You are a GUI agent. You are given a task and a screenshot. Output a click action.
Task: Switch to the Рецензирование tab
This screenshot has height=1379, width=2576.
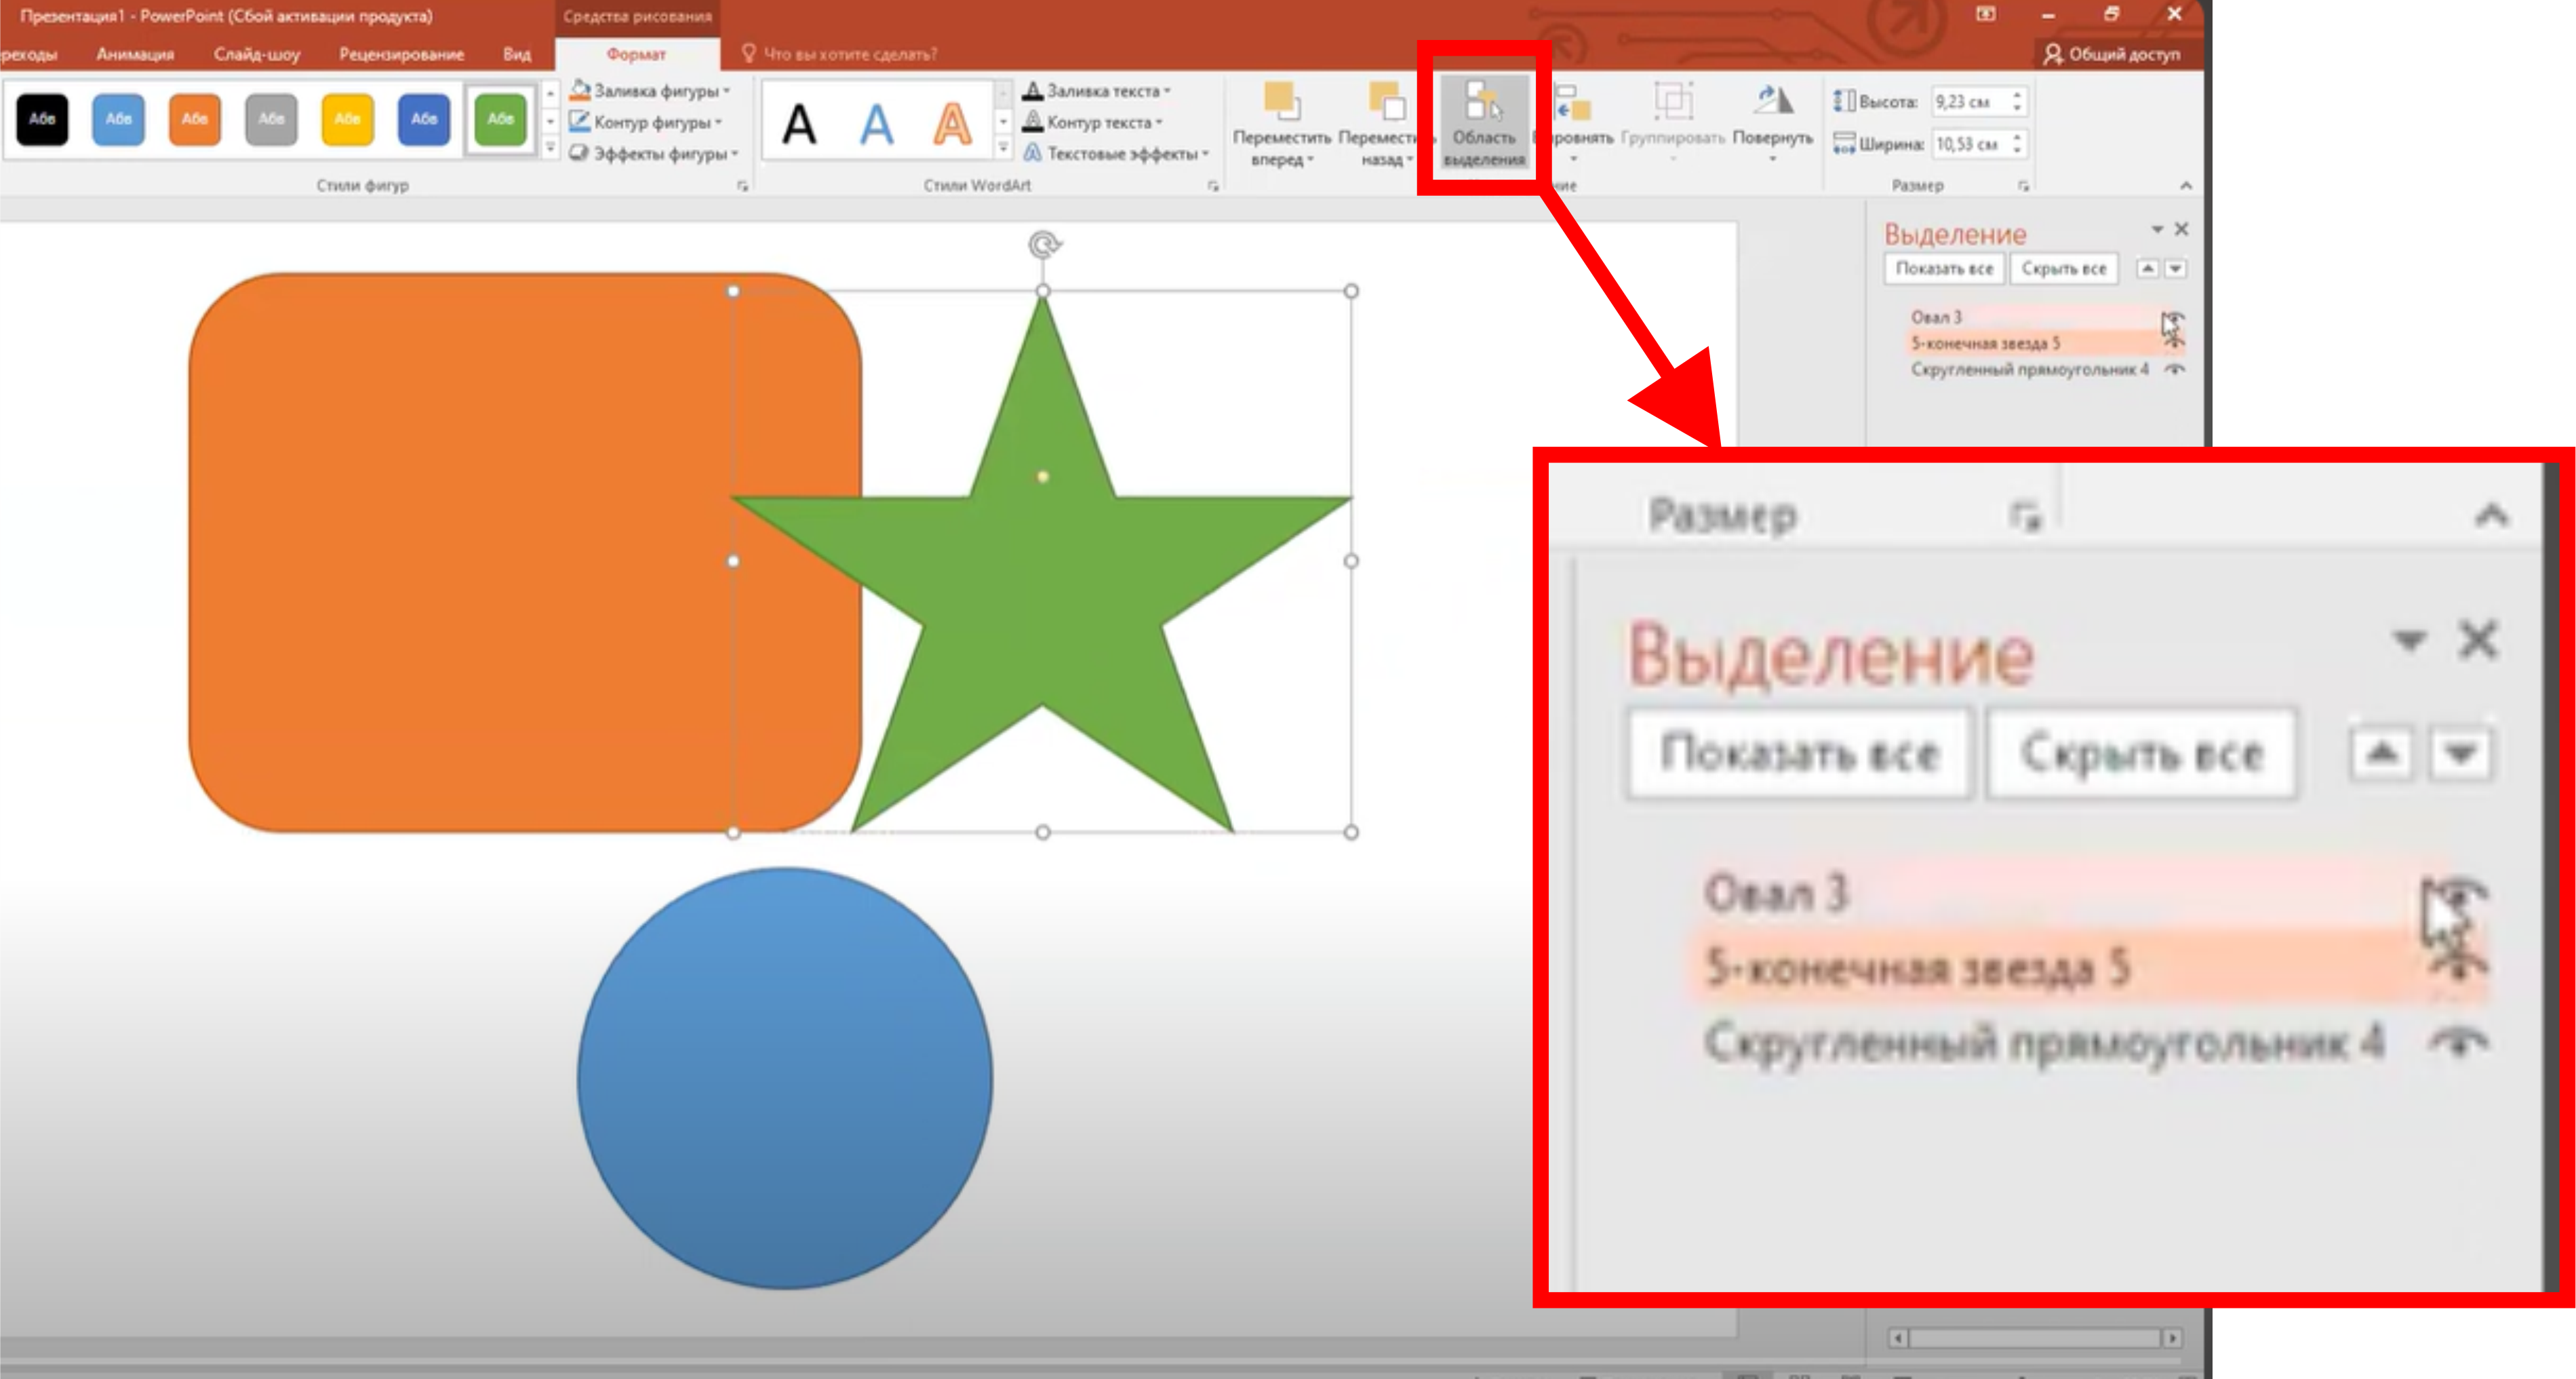tap(401, 54)
